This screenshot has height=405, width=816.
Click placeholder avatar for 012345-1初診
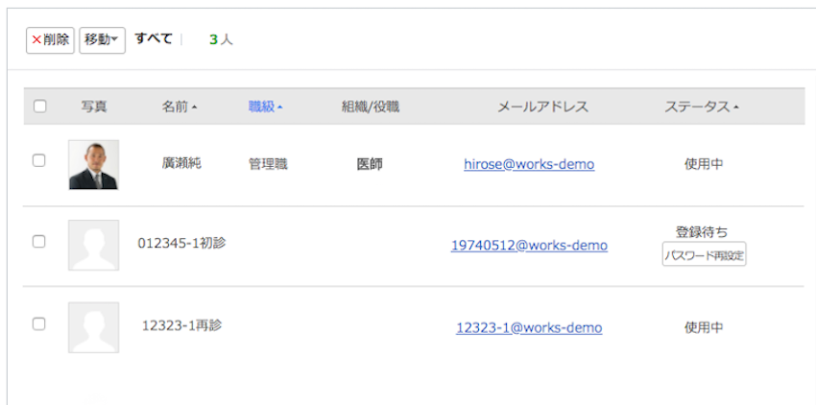point(94,245)
